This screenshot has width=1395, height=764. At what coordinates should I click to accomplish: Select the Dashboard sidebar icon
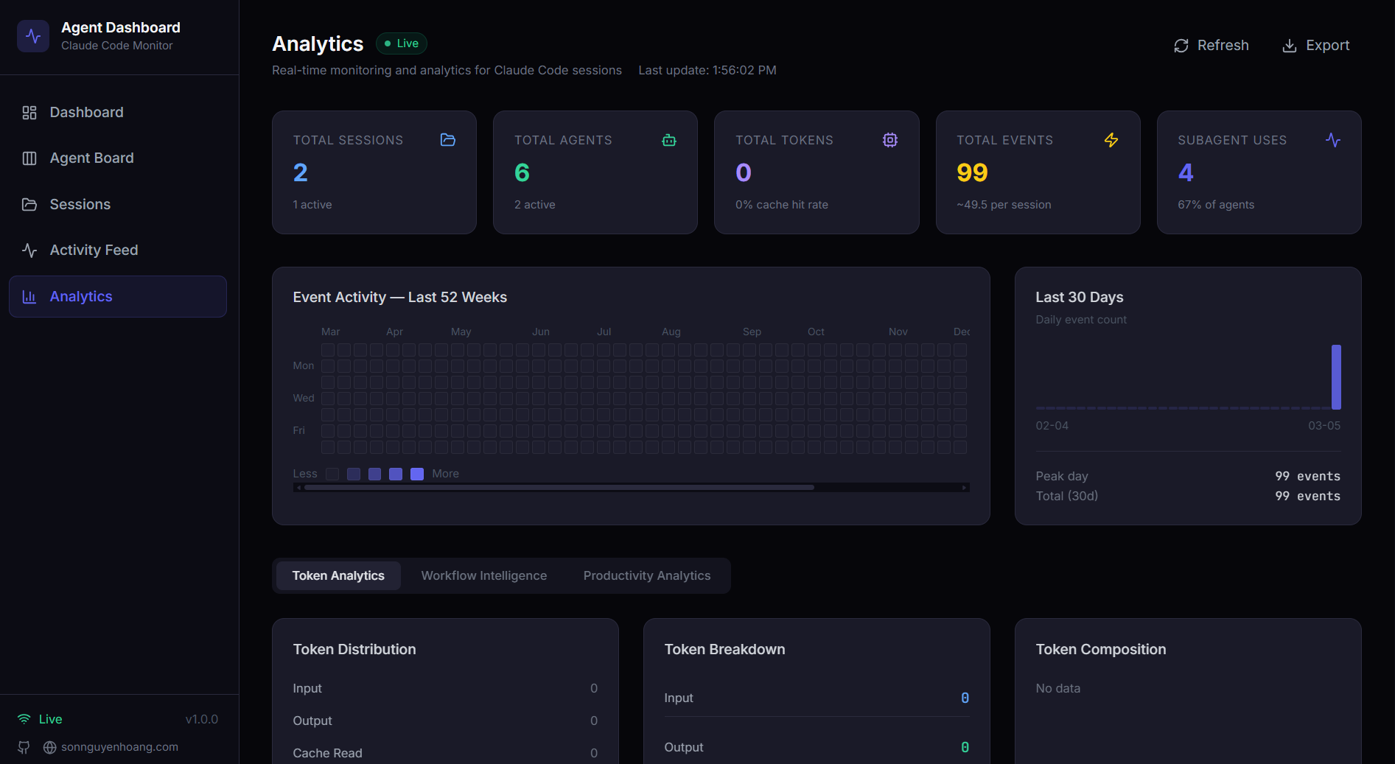point(29,112)
